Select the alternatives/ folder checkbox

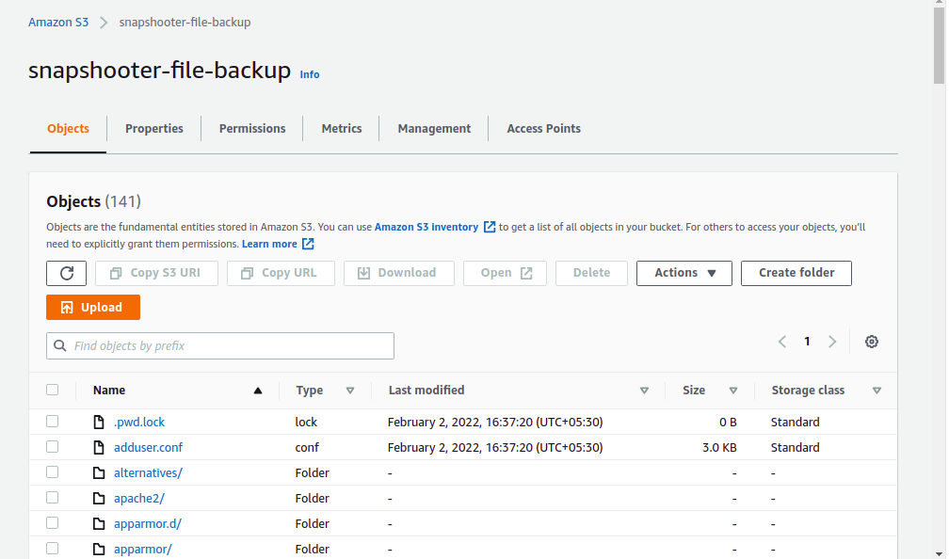(53, 472)
